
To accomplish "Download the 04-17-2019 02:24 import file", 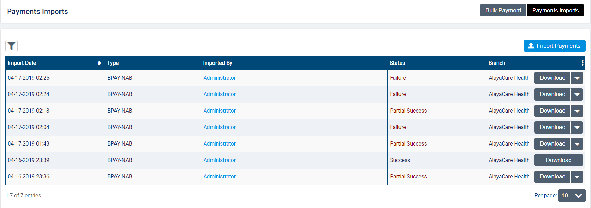I will pyautogui.click(x=552, y=94).
